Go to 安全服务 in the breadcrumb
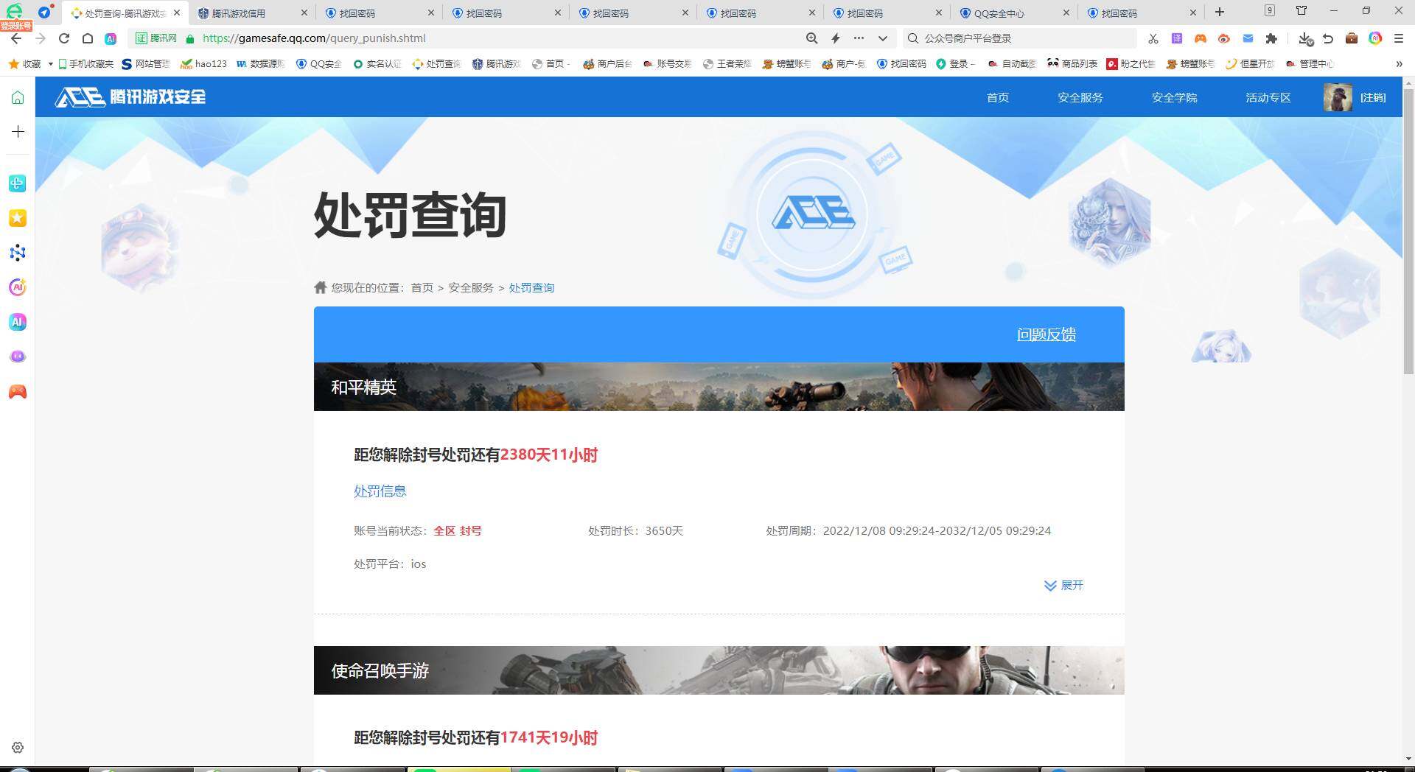This screenshot has height=772, width=1415. (x=471, y=288)
